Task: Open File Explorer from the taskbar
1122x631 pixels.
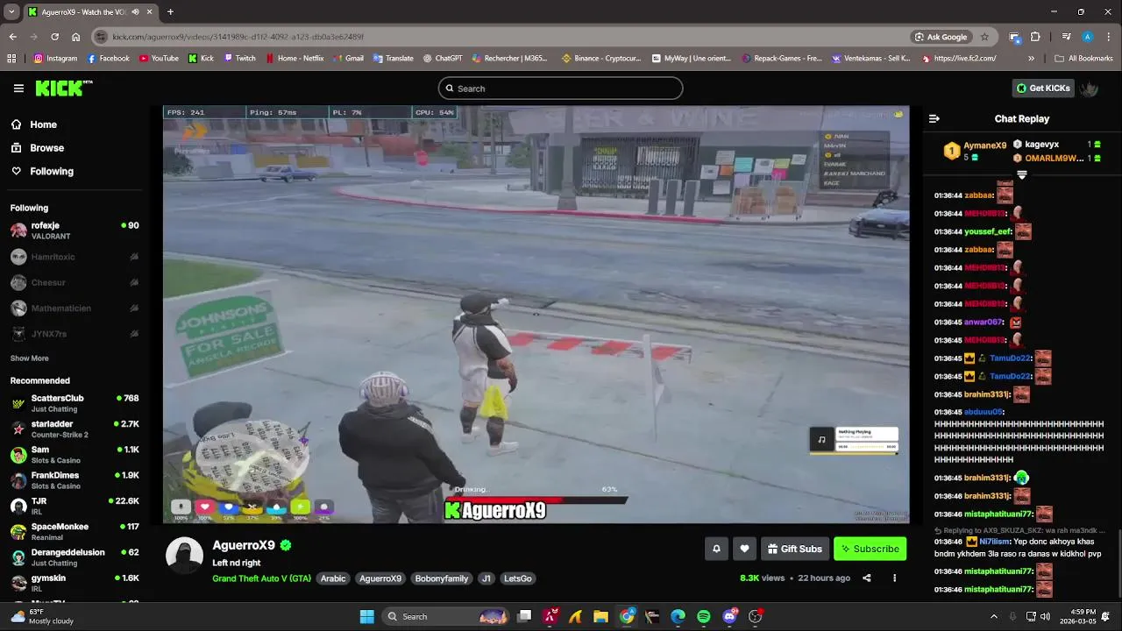Action: tap(600, 616)
